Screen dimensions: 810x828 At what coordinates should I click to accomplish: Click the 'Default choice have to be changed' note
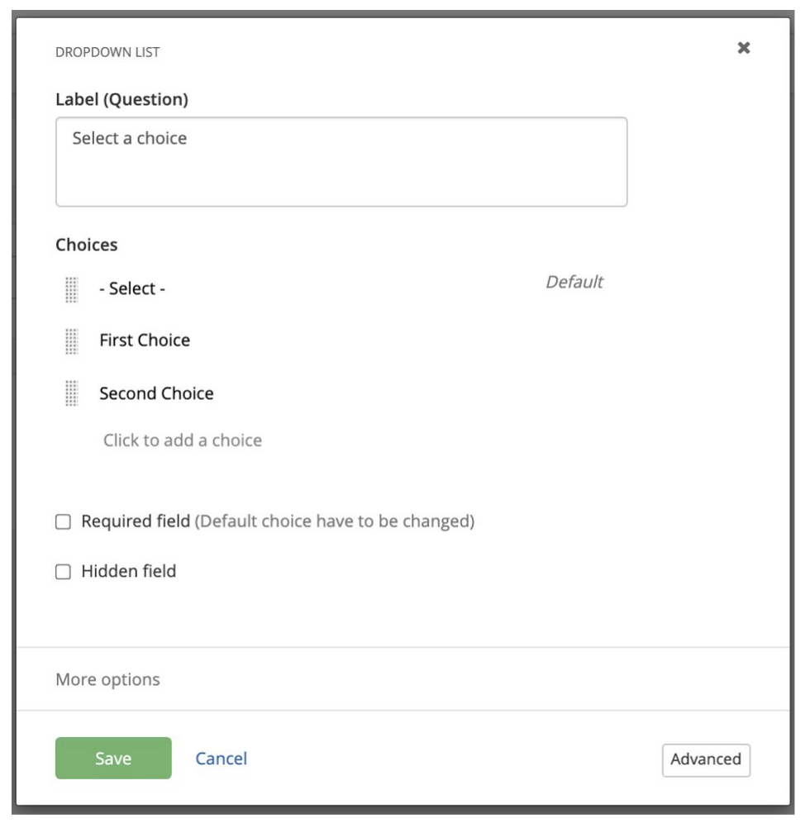(x=334, y=522)
